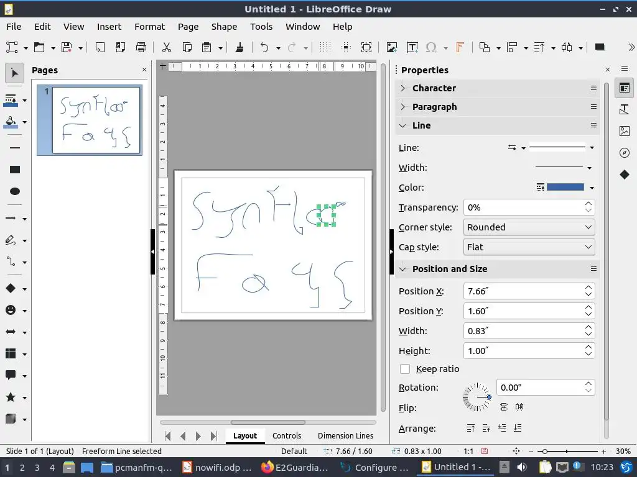Click the blue line color swatch

(x=565, y=187)
